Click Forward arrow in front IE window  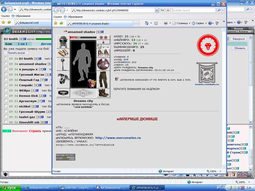coord(62,10)
